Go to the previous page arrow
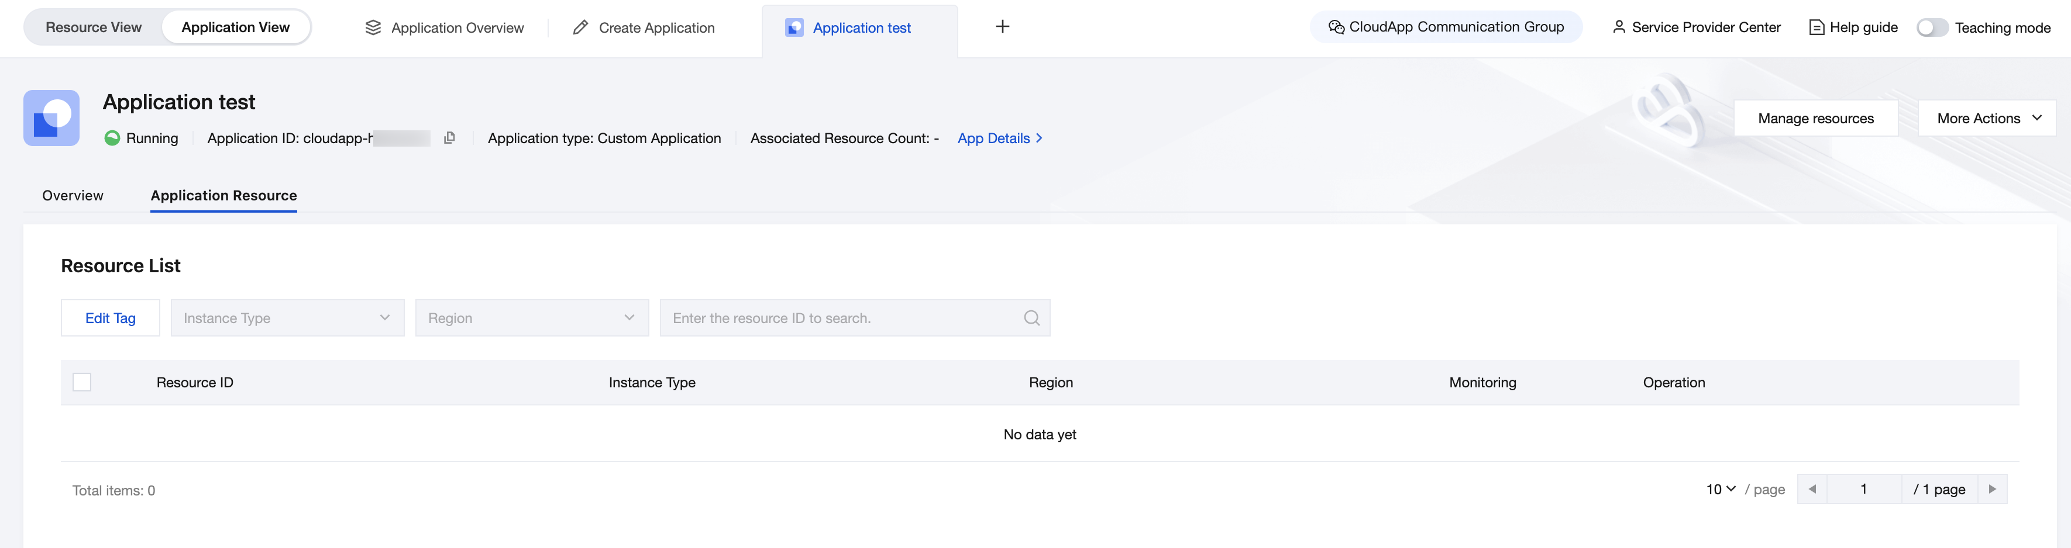 click(1812, 490)
